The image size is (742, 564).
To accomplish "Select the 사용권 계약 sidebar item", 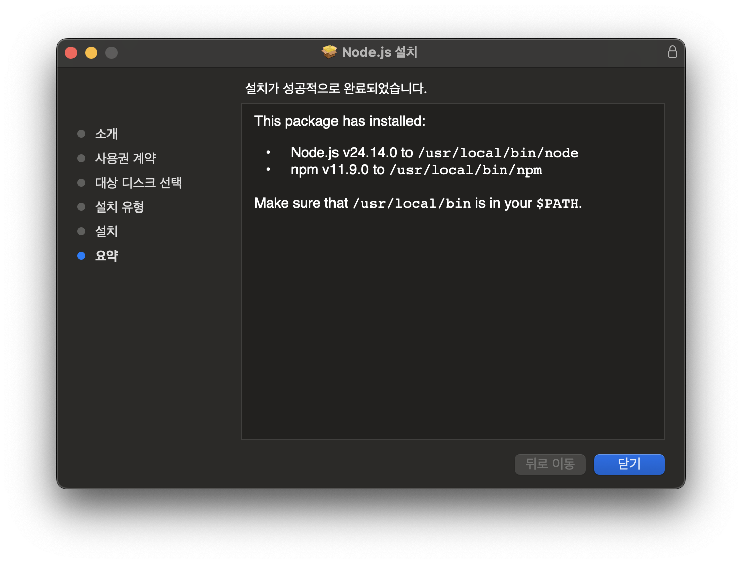I will tap(125, 158).
